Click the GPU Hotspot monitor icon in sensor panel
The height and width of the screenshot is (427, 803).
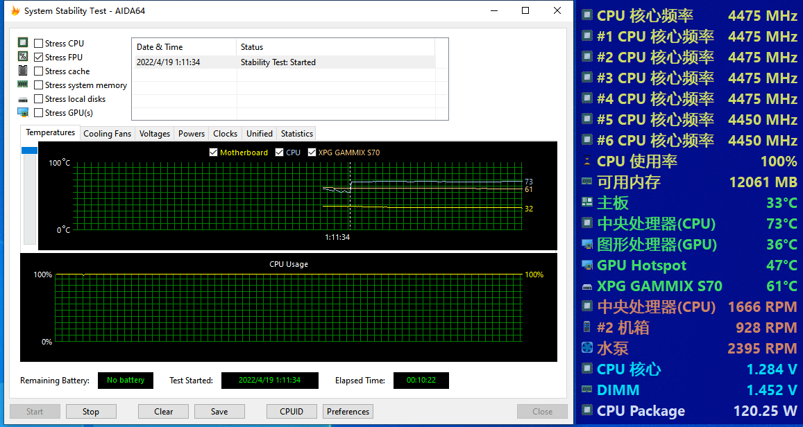[x=586, y=265]
